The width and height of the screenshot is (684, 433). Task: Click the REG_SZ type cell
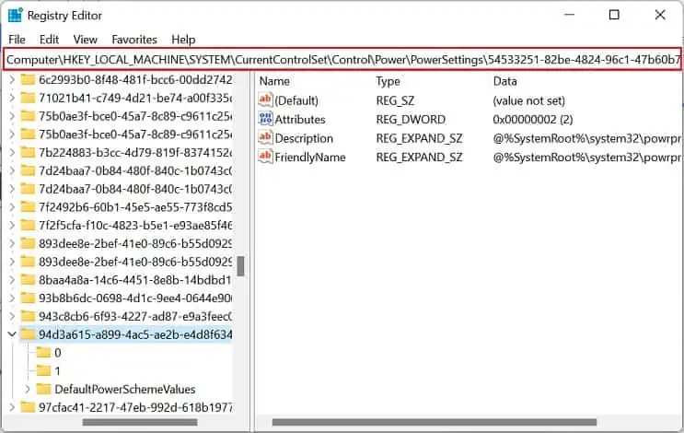point(395,100)
